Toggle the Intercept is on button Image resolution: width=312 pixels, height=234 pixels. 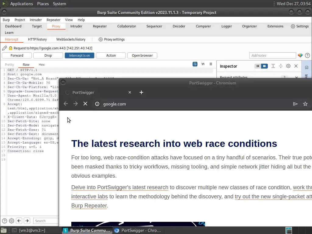click(80, 55)
